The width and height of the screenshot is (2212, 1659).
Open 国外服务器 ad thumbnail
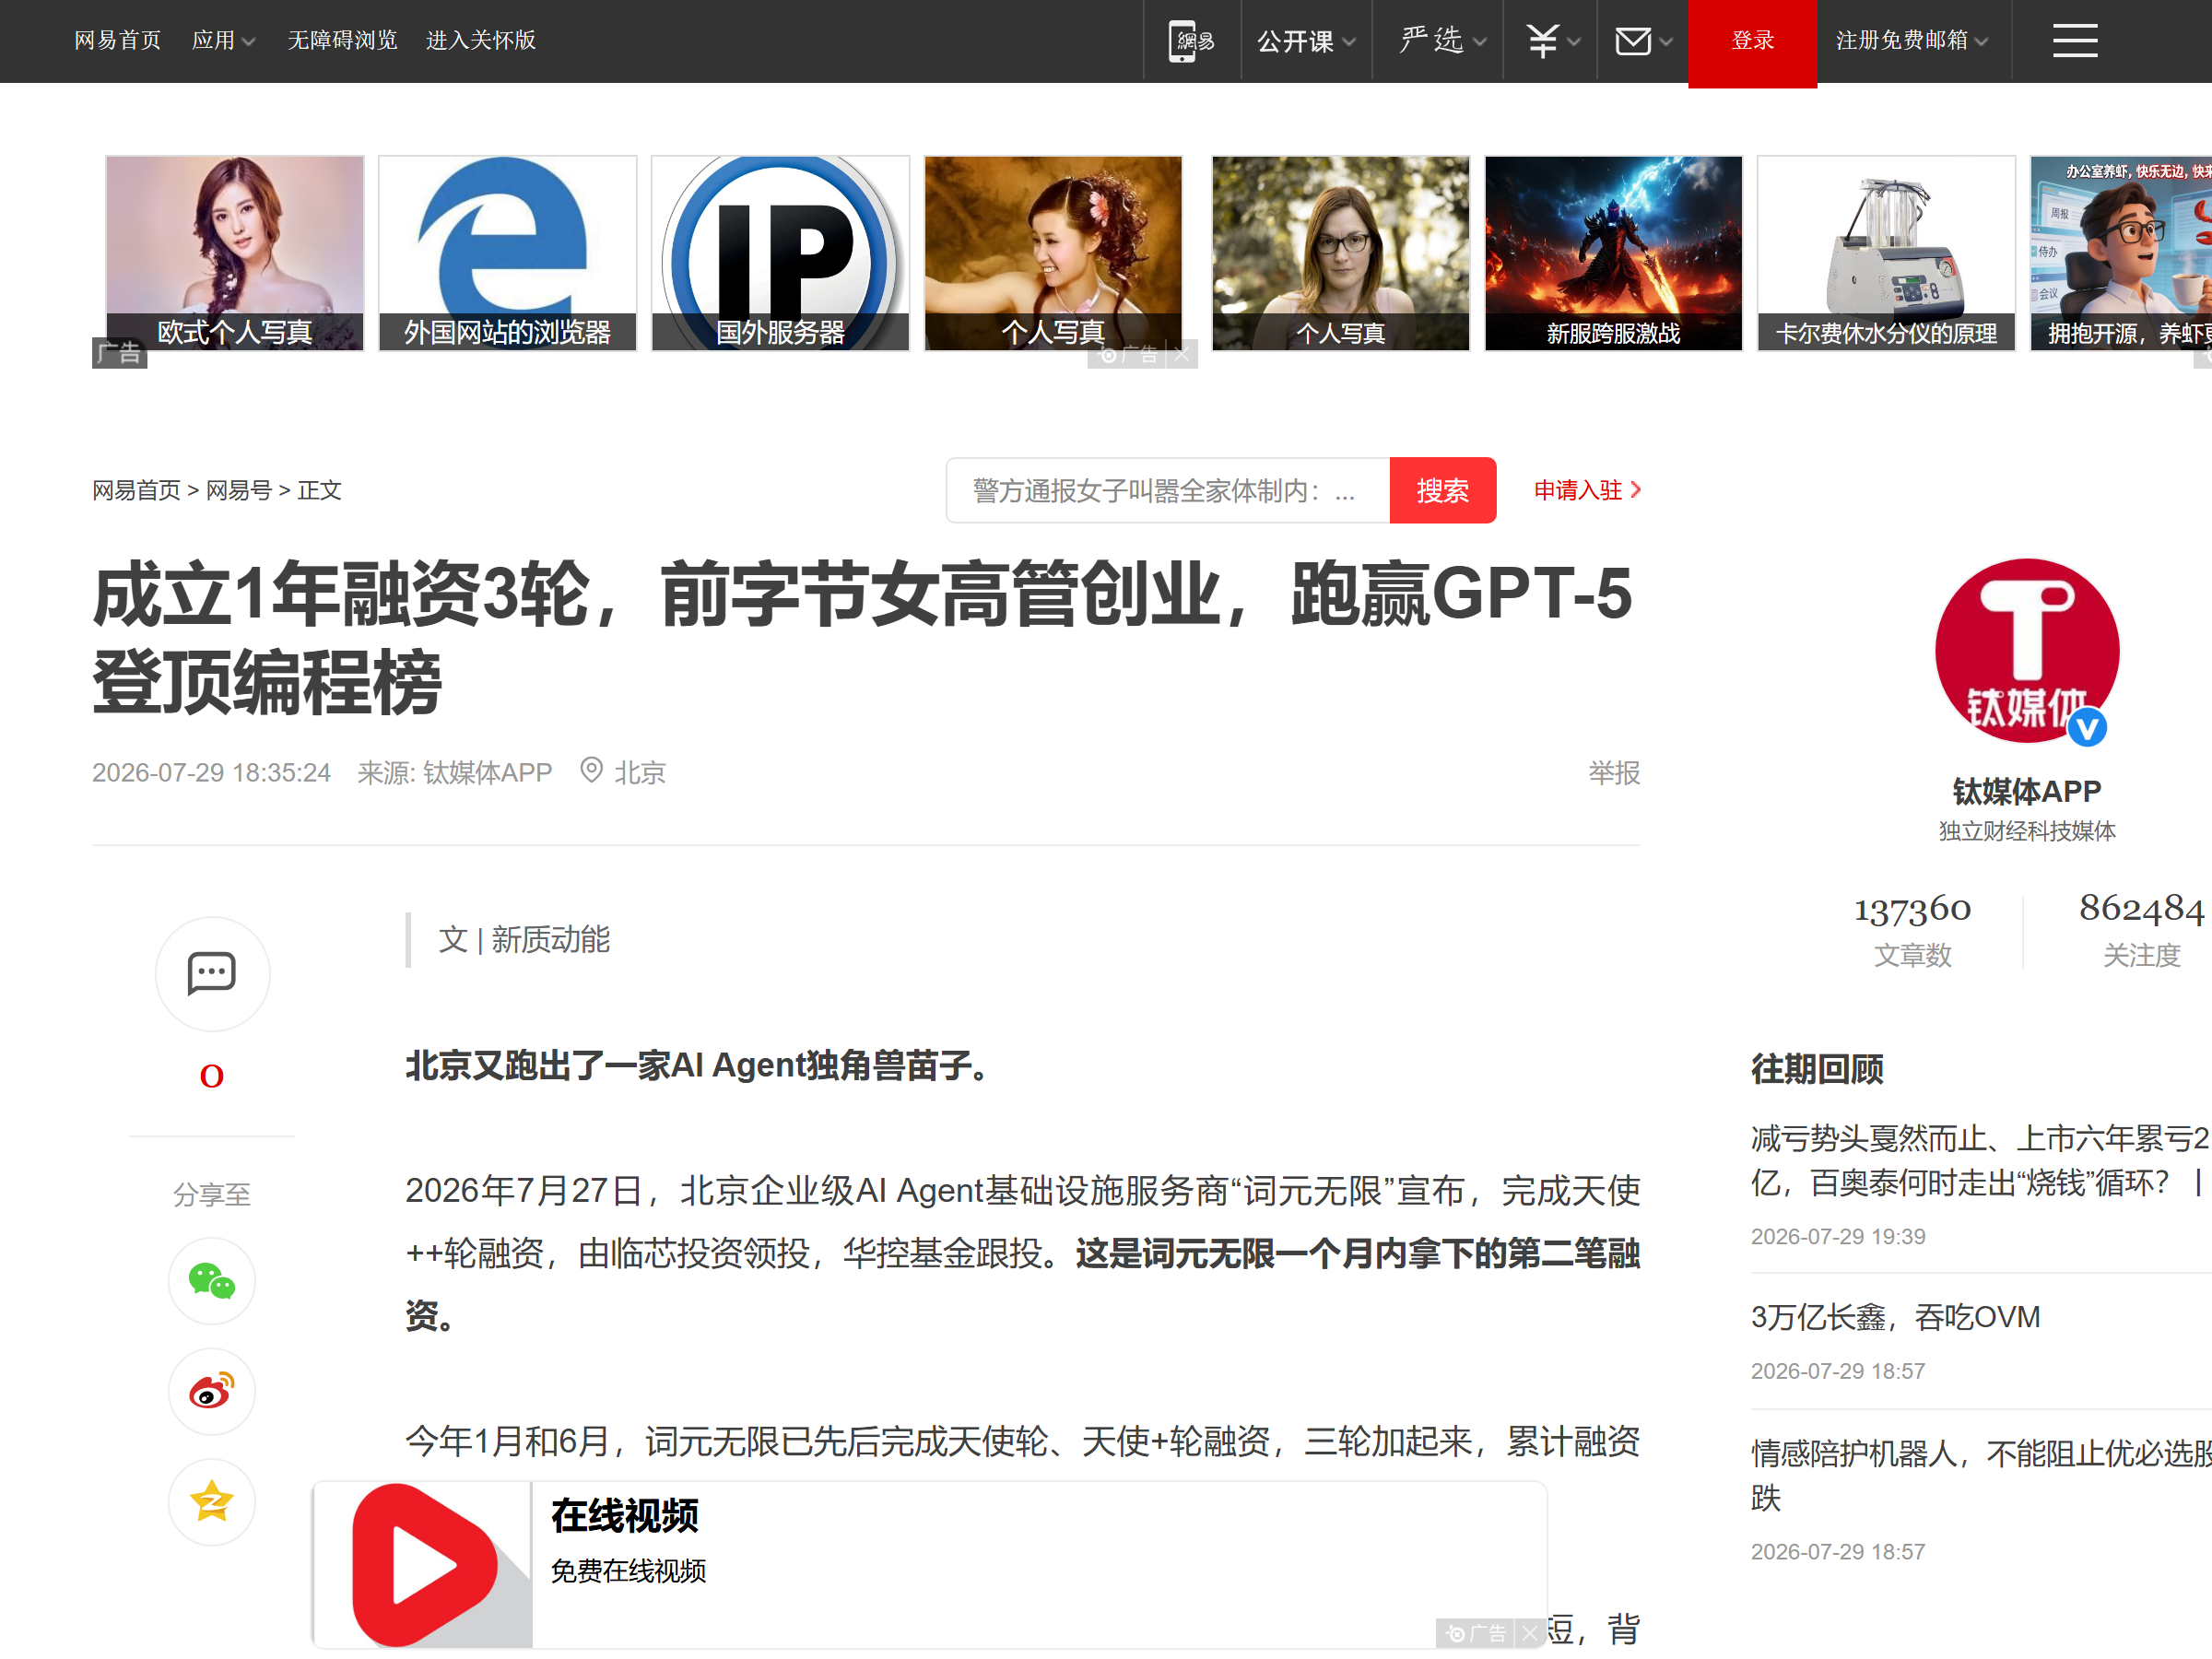(x=780, y=253)
